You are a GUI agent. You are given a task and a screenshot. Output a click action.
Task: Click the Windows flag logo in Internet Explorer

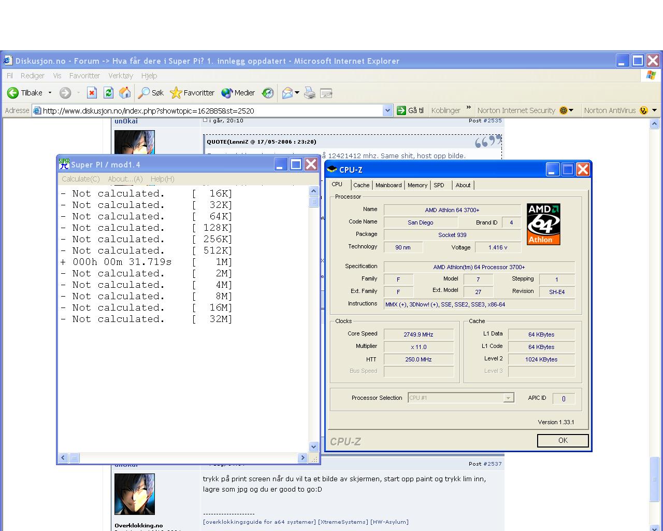click(x=651, y=75)
